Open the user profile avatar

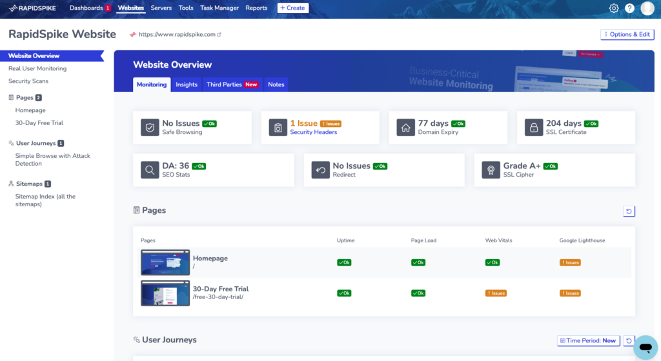tap(647, 8)
